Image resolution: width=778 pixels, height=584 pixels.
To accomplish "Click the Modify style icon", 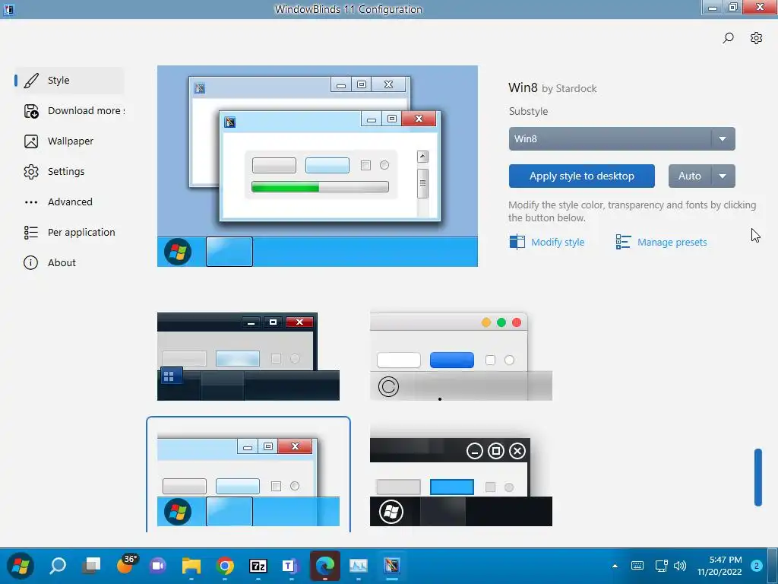I will click(x=517, y=242).
